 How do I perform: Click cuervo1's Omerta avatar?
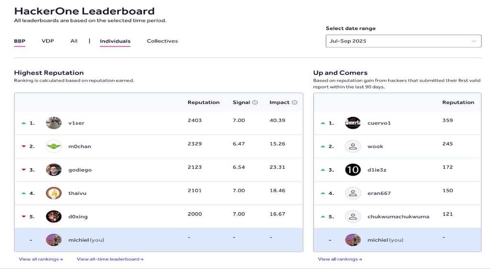tap(353, 123)
